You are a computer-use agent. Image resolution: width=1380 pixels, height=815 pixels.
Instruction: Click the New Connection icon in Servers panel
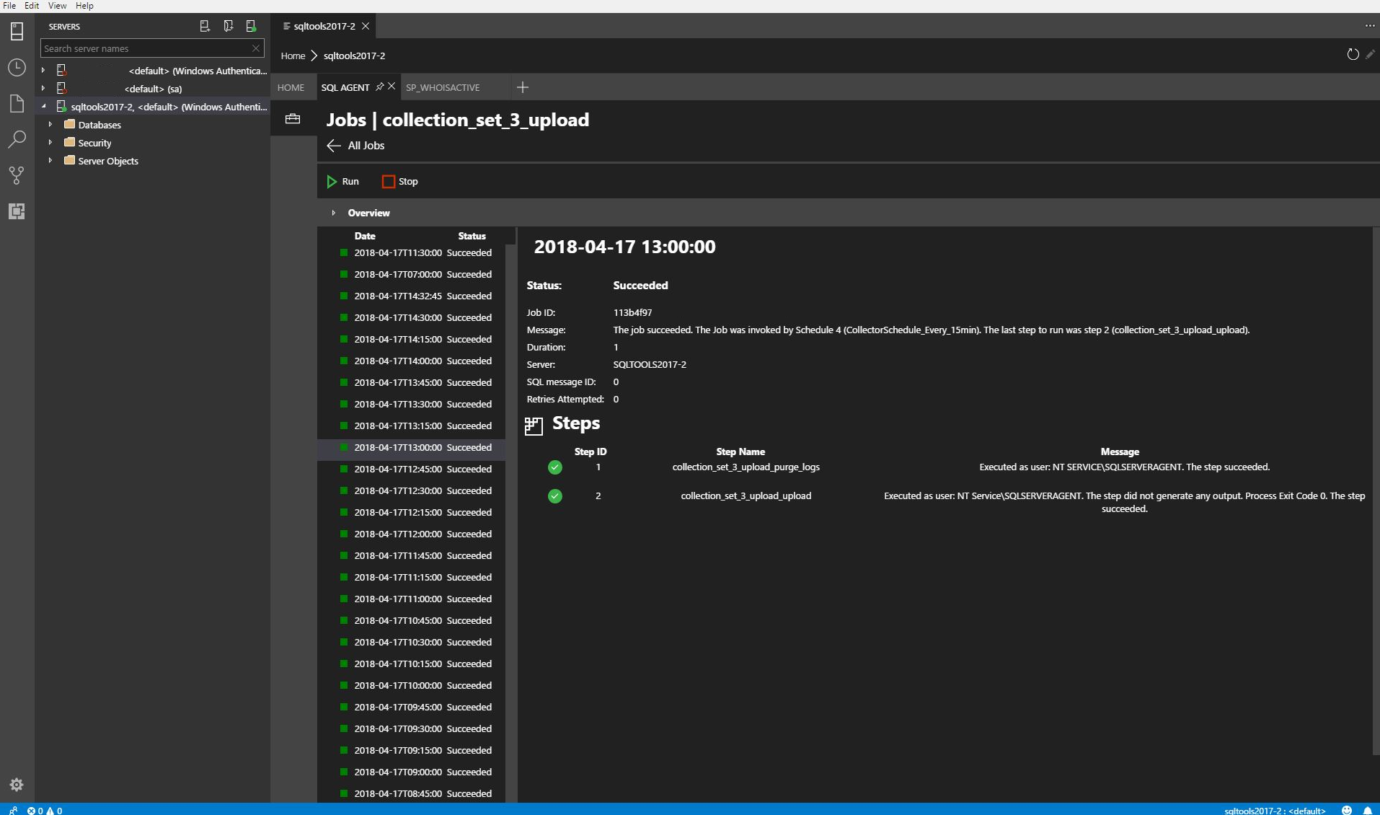[205, 27]
